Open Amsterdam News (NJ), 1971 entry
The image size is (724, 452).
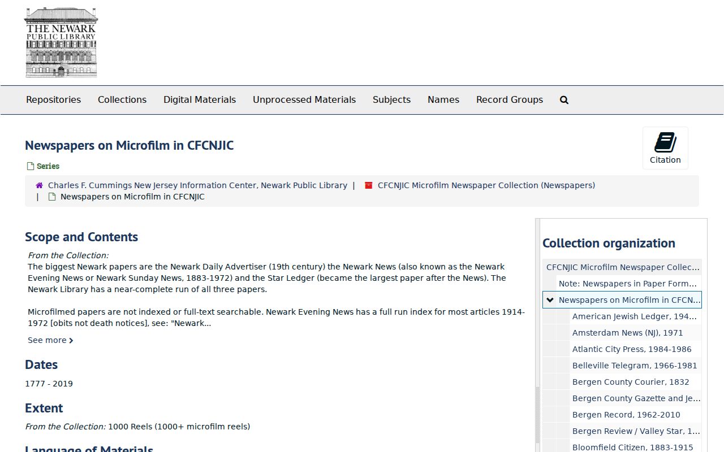628,333
